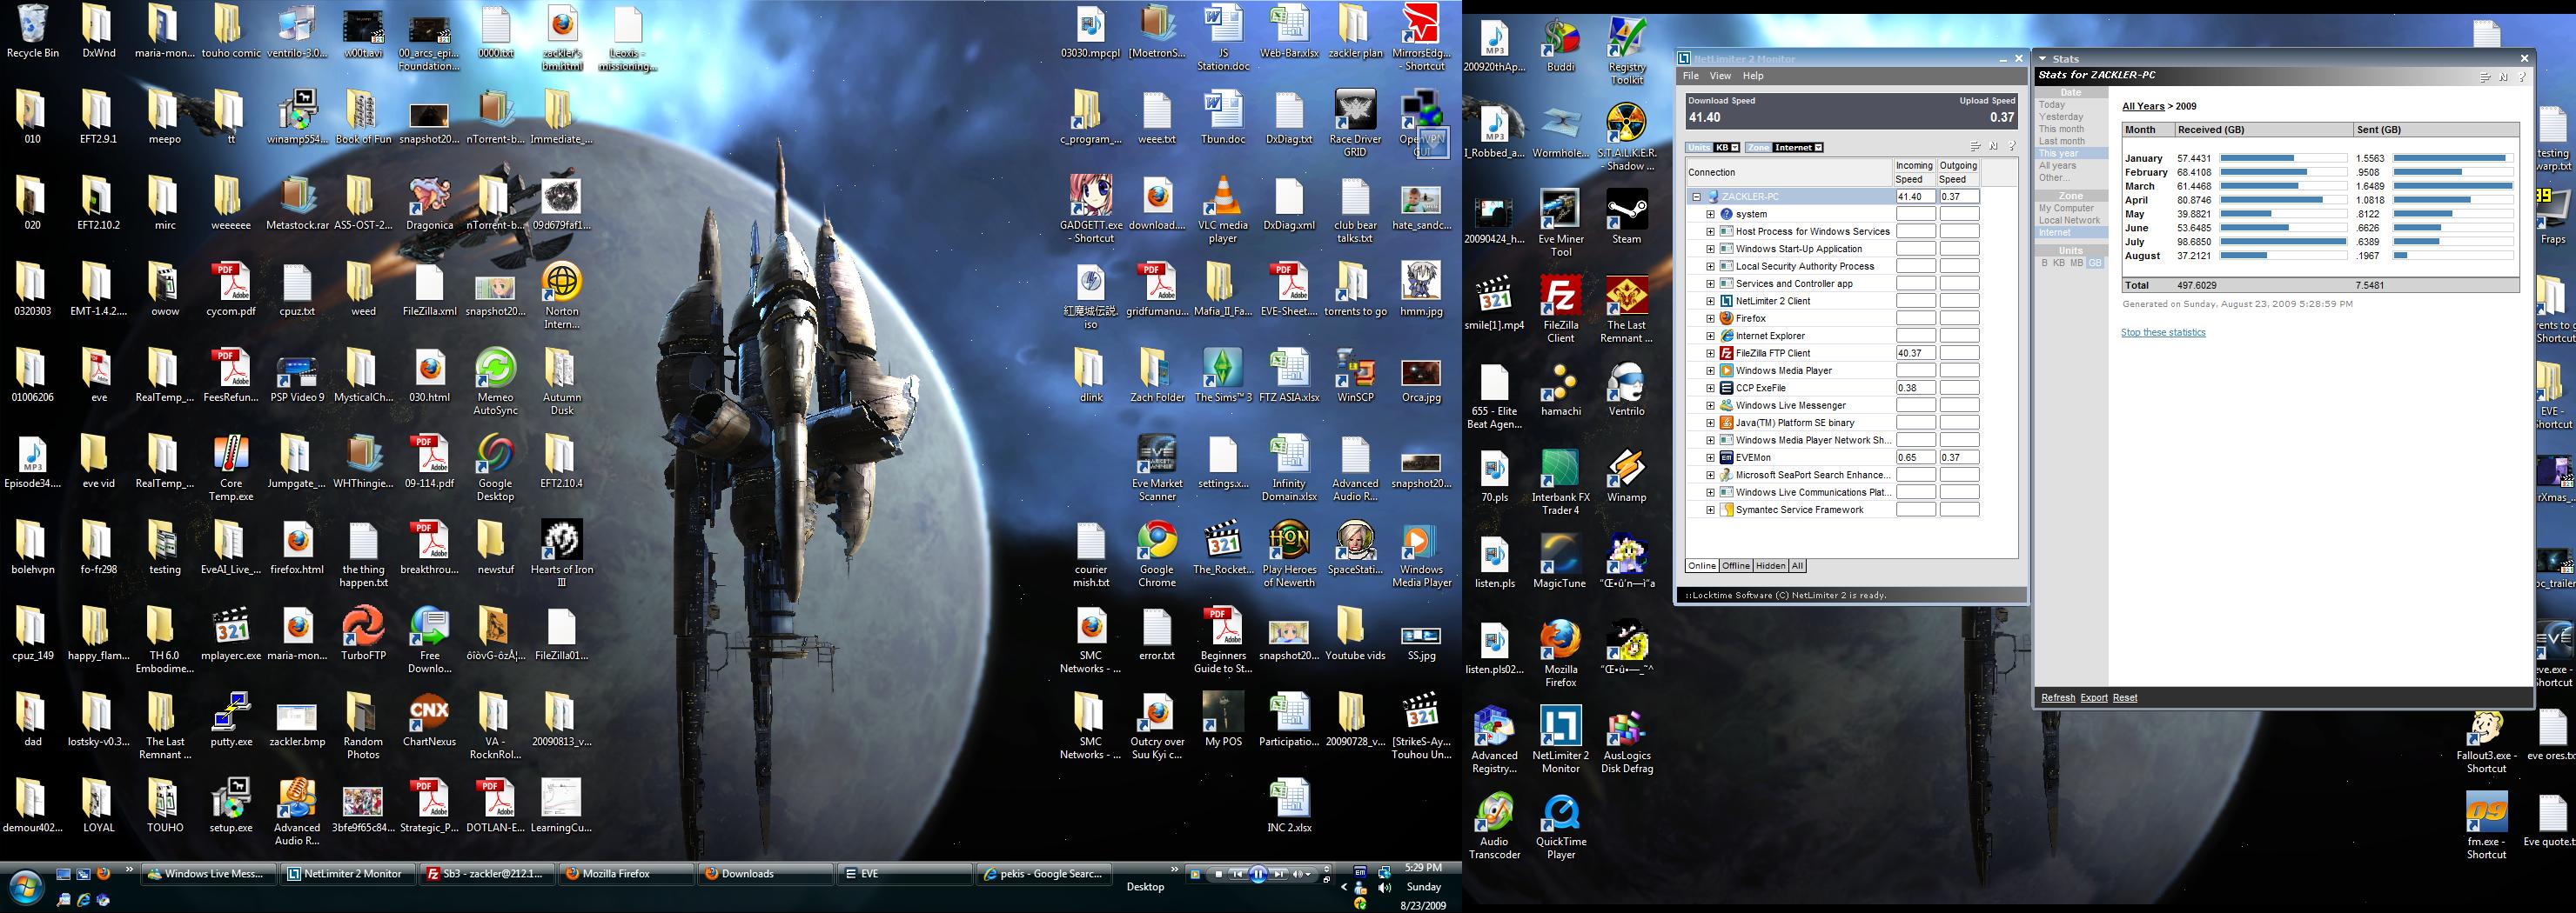Switch Stats units to B (bytes)
The height and width of the screenshot is (913, 2576).
(2045, 263)
